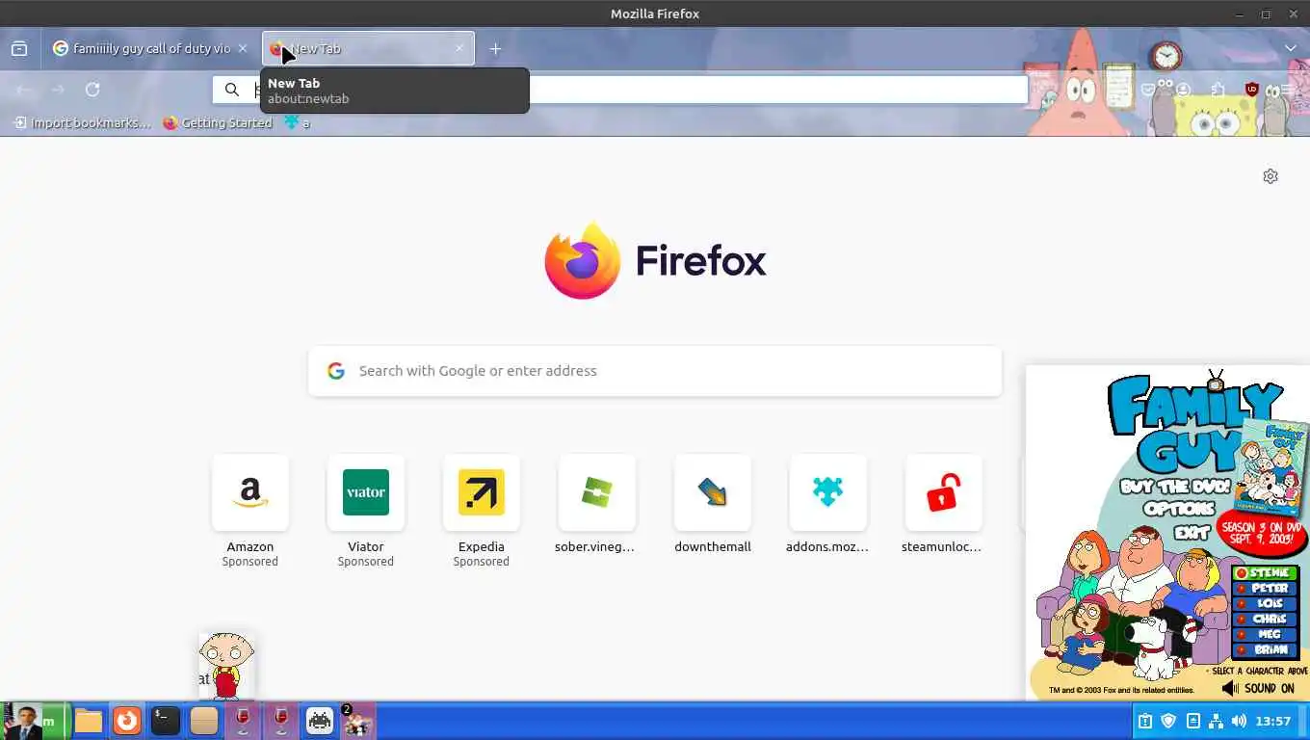
Task: Open the Getting Started bookmark
Action: pos(218,122)
